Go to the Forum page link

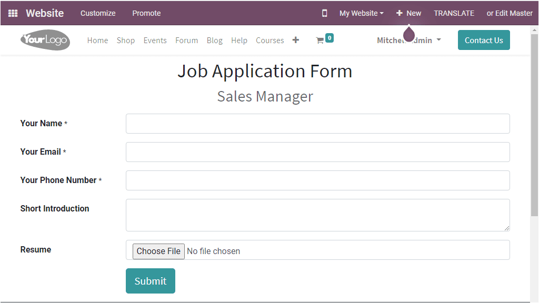[x=187, y=41]
